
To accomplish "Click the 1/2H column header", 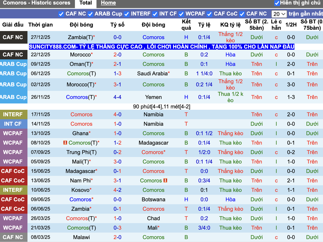I will coord(291,25).
